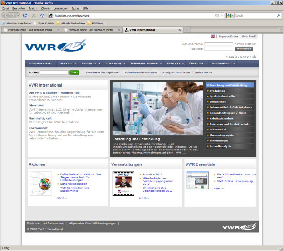Open Erweiterte Suchoptionen link
This screenshot has width=284, height=251.
tap(103, 72)
